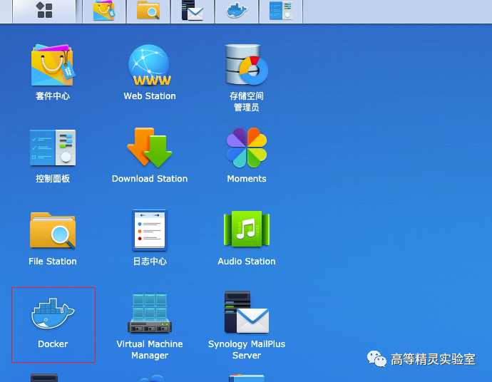Open the Synology MailPlus Server icon

tap(247, 312)
